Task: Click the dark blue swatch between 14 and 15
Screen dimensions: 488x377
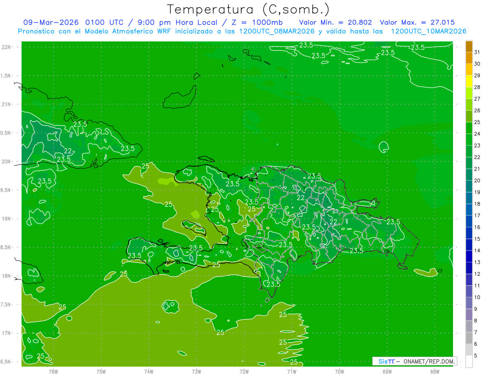Action: point(469,245)
